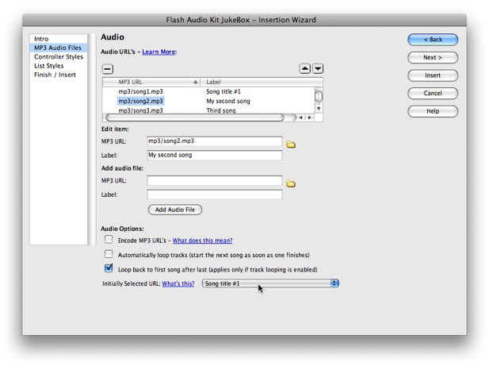Screen dimensions: 489x366
Task: Move selected song up with up arrow
Action: coord(305,69)
